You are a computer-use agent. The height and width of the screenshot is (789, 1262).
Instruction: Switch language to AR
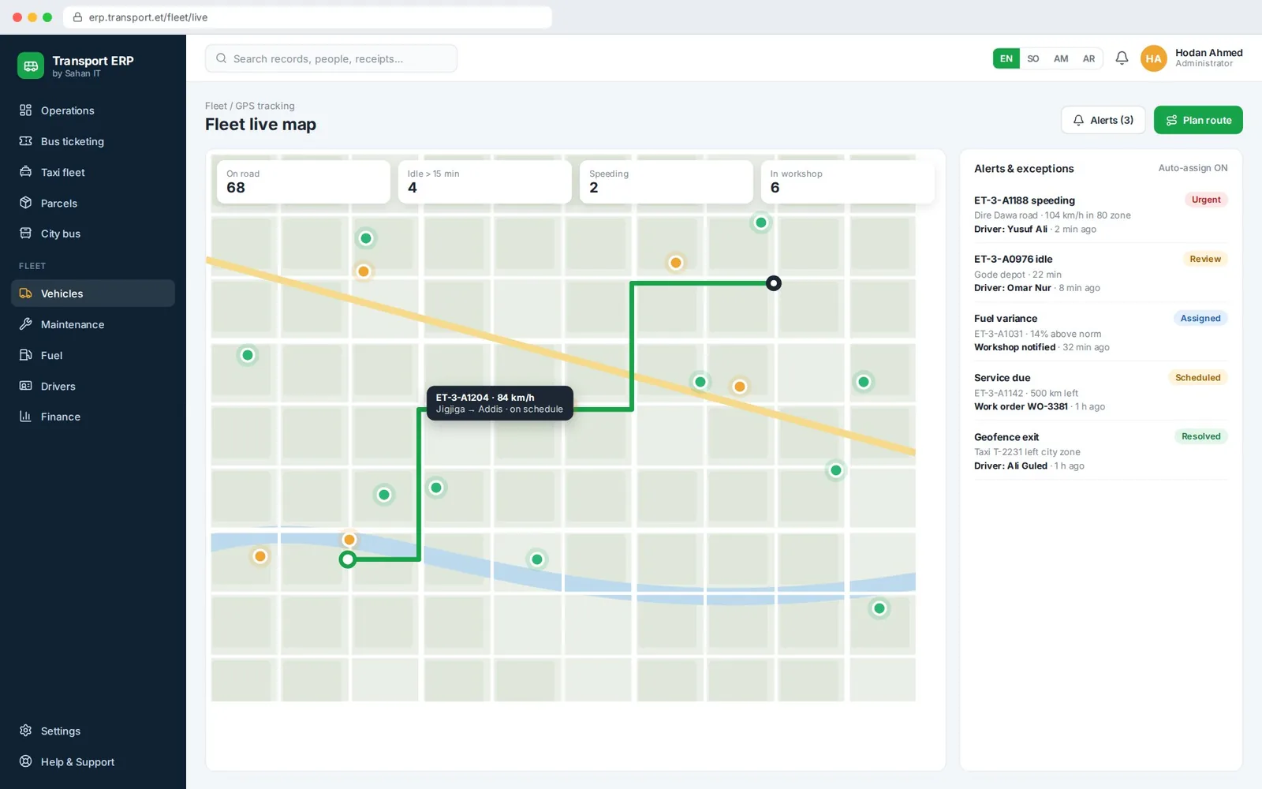(1088, 58)
